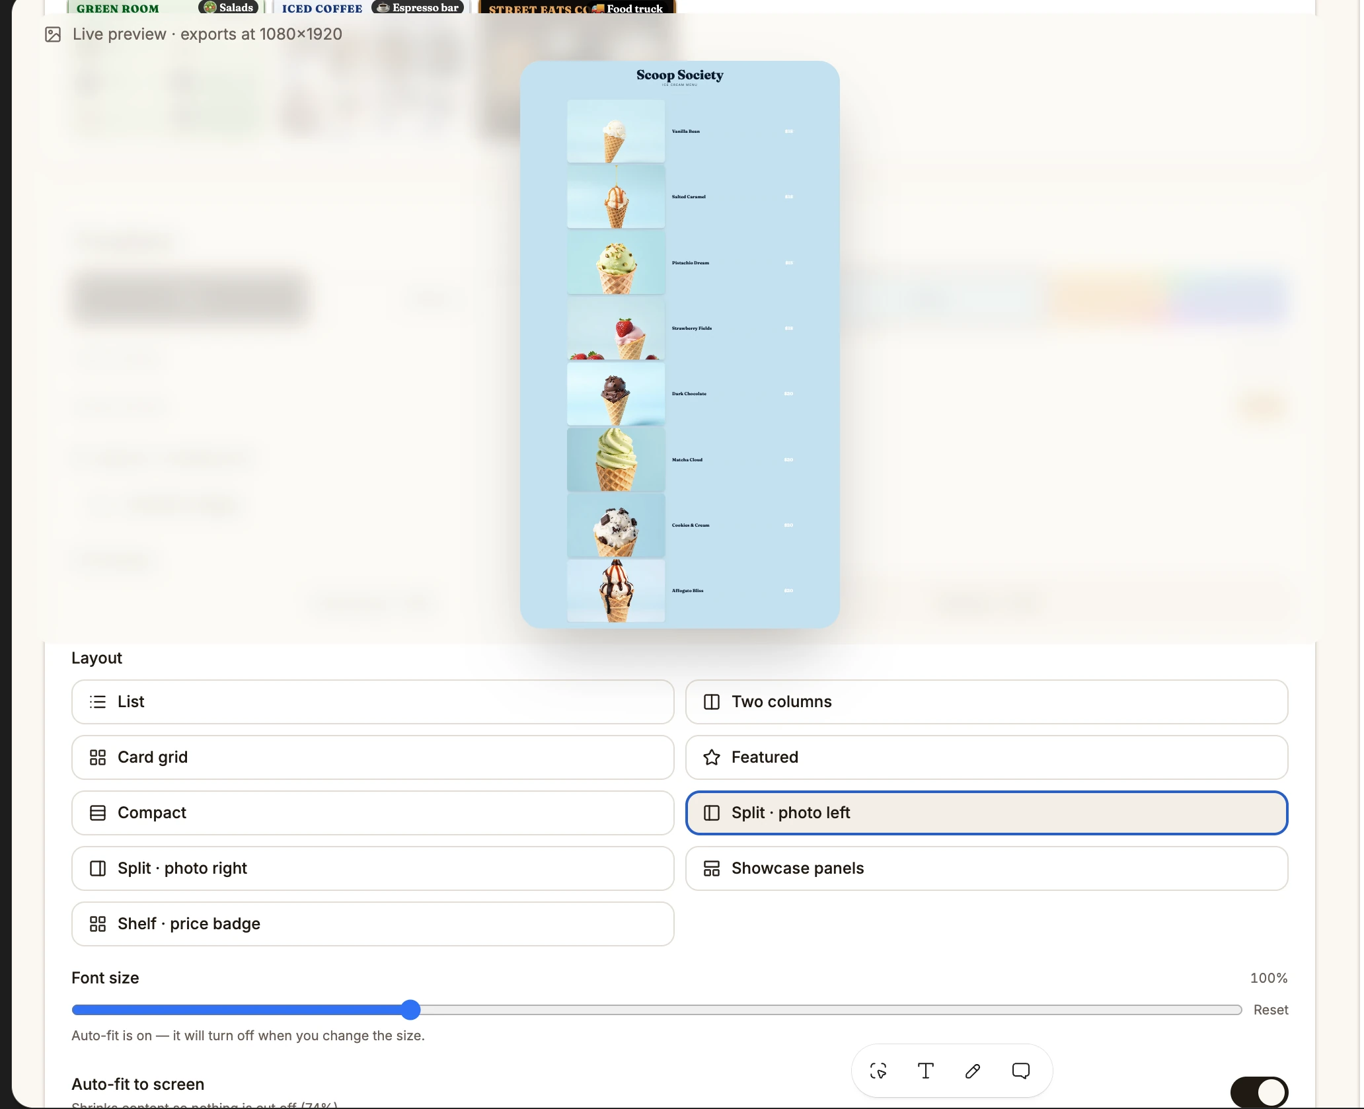
Task: Click the Salted Caramel cone photo
Action: [x=616, y=196]
